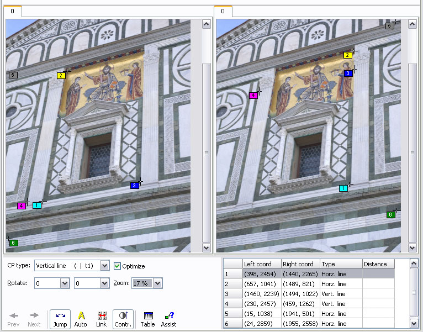The width and height of the screenshot is (423, 332).
Task: Select green marker 6 in left image
Action: (x=13, y=243)
